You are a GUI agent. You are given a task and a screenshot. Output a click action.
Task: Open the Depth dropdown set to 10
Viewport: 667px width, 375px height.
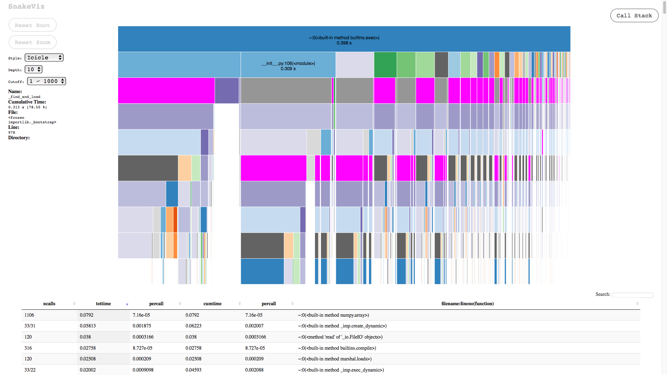coord(33,69)
